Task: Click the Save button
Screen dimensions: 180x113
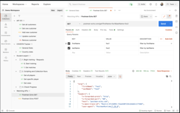Action: pyautogui.click(x=144, y=17)
